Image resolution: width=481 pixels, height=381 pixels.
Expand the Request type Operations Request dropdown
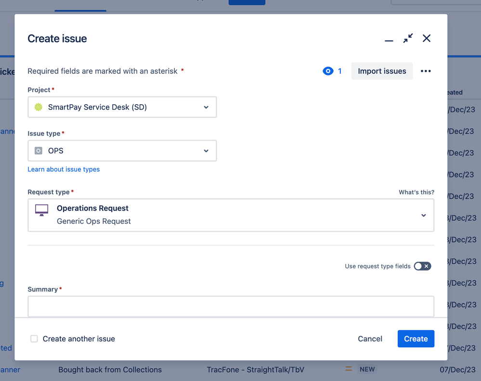(231, 215)
